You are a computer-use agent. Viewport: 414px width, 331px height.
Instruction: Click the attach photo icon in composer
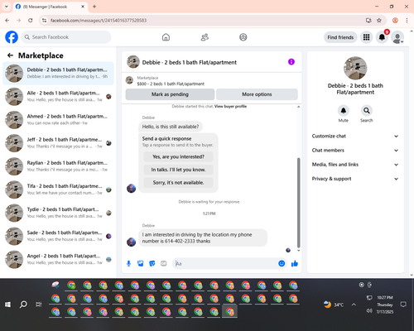141,264
